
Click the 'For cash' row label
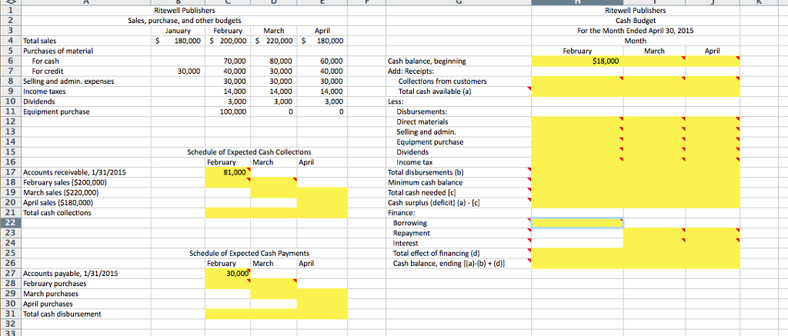pyautogui.click(x=45, y=62)
